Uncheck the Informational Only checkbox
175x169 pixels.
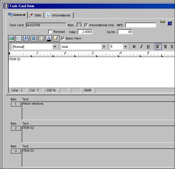tap(86, 25)
